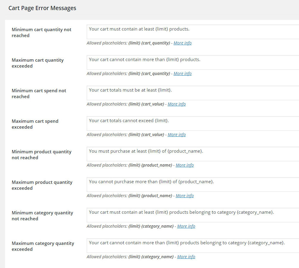299x268 pixels.
Task: Click the 'Maximum product quantity exceeded' label
Action: (42, 185)
